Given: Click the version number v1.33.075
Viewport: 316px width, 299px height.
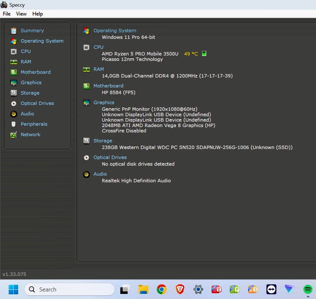Looking at the screenshot, I should pyautogui.click(x=14, y=274).
